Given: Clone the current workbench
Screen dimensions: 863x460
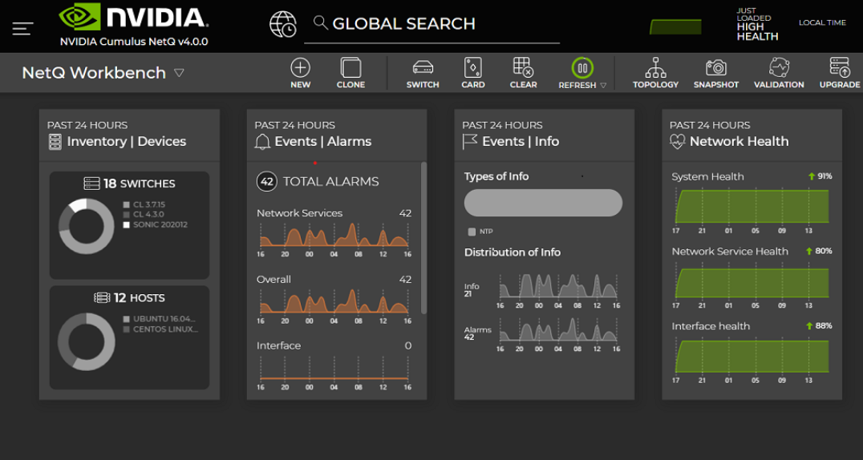Looking at the screenshot, I should [x=350, y=74].
